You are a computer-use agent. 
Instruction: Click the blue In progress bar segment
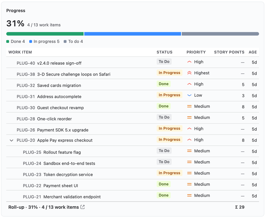(133, 34)
